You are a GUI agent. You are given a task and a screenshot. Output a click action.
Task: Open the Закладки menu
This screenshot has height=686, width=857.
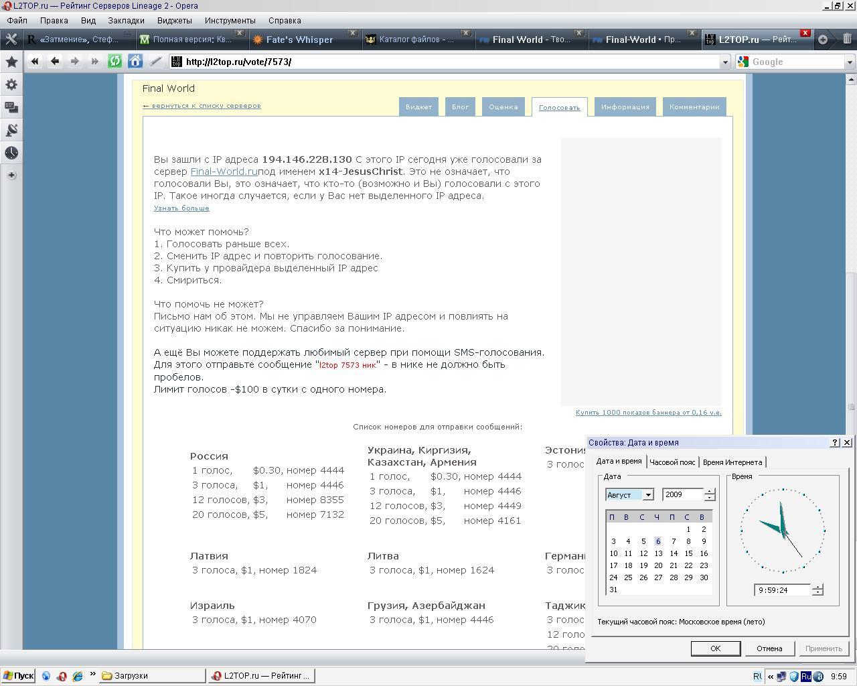[x=126, y=21]
